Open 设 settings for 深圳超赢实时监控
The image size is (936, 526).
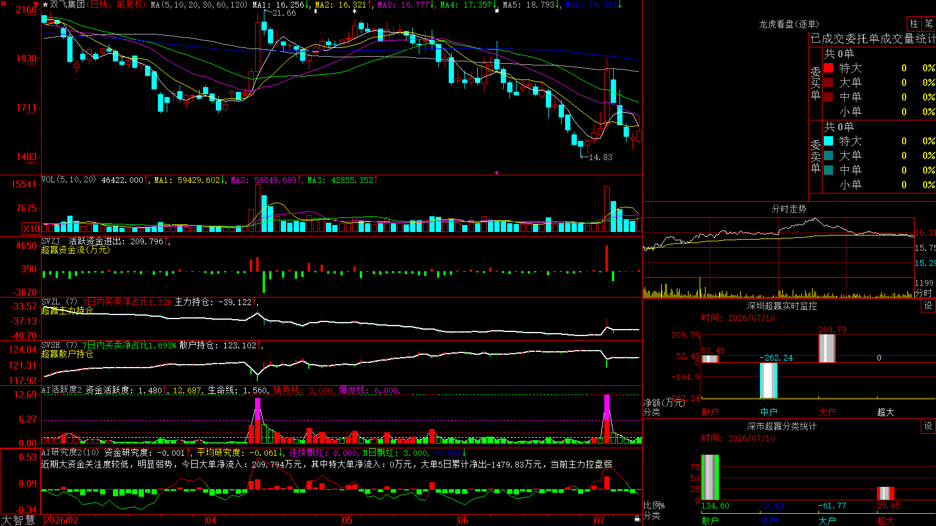[928, 306]
